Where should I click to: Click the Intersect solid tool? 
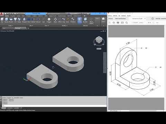[x=38, y=20]
